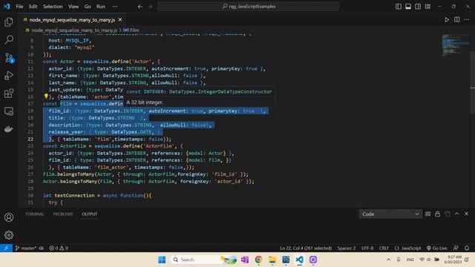Open the Accounts menu

click(x=9, y=217)
